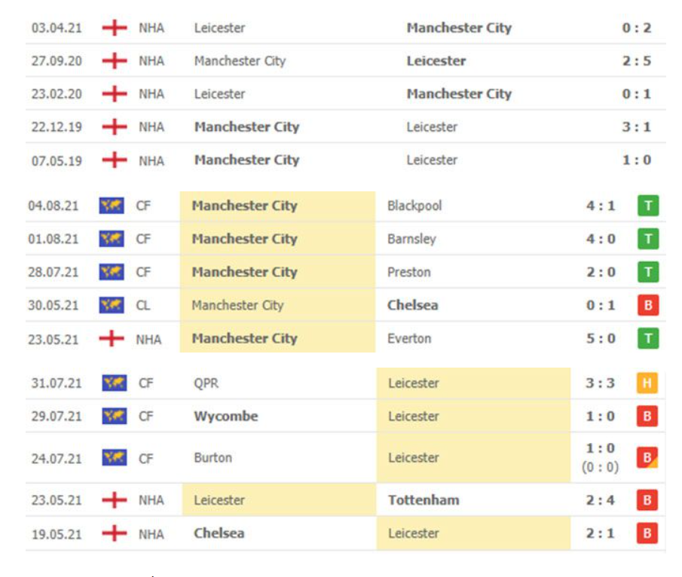The height and width of the screenshot is (577, 682).
Task: Select Blackpool team name
Action: pyautogui.click(x=414, y=206)
